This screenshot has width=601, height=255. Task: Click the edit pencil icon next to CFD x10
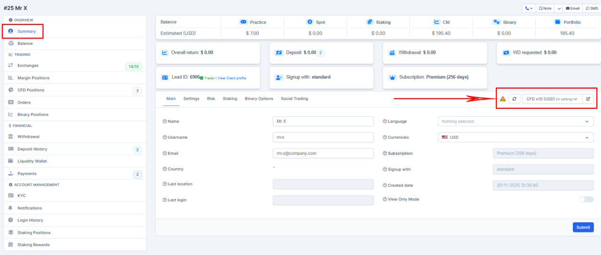click(588, 99)
